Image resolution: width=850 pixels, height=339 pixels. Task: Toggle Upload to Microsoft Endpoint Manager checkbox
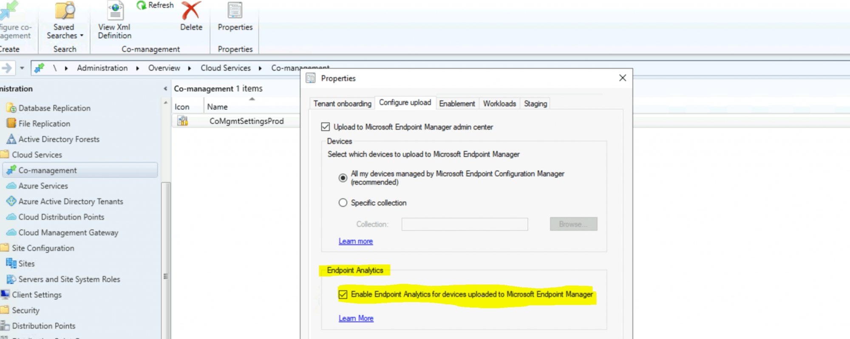point(326,127)
